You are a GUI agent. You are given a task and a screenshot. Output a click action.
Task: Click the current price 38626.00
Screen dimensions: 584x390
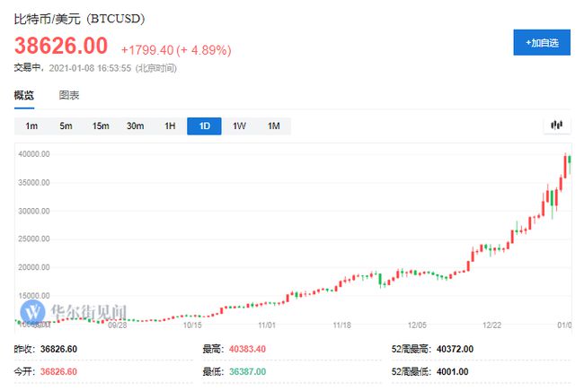click(60, 46)
